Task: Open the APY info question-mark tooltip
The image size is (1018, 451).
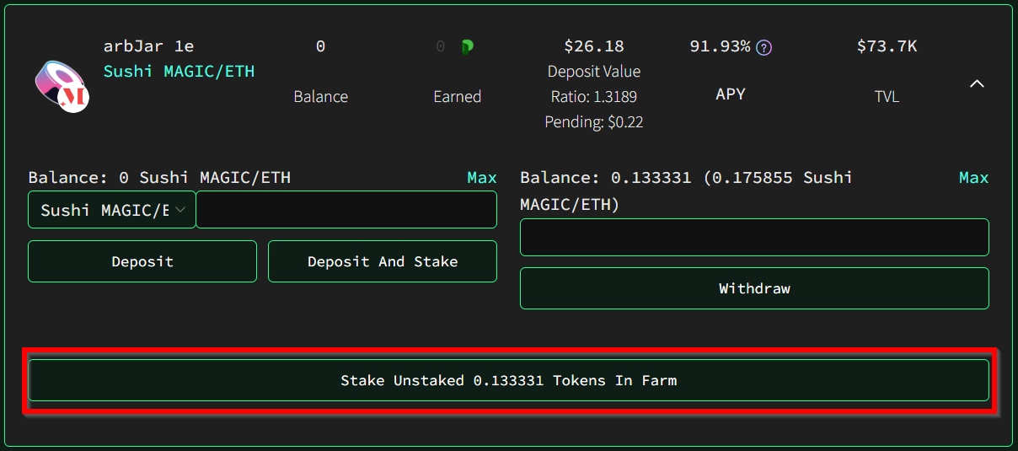Action: tap(763, 47)
